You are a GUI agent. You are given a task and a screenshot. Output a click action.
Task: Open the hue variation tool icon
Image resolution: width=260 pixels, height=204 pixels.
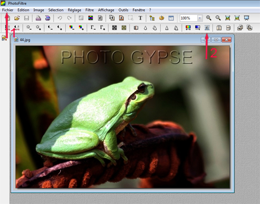click(188, 28)
